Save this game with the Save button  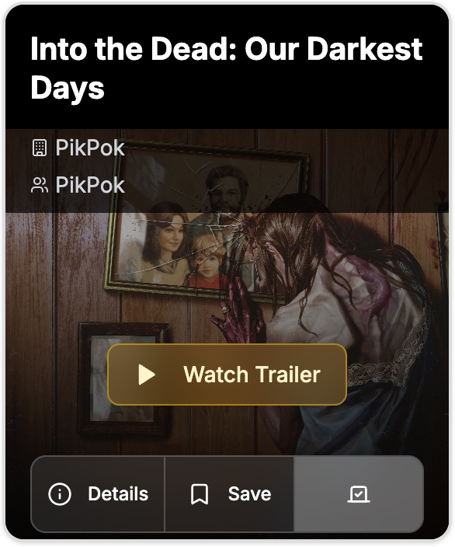pos(229,494)
